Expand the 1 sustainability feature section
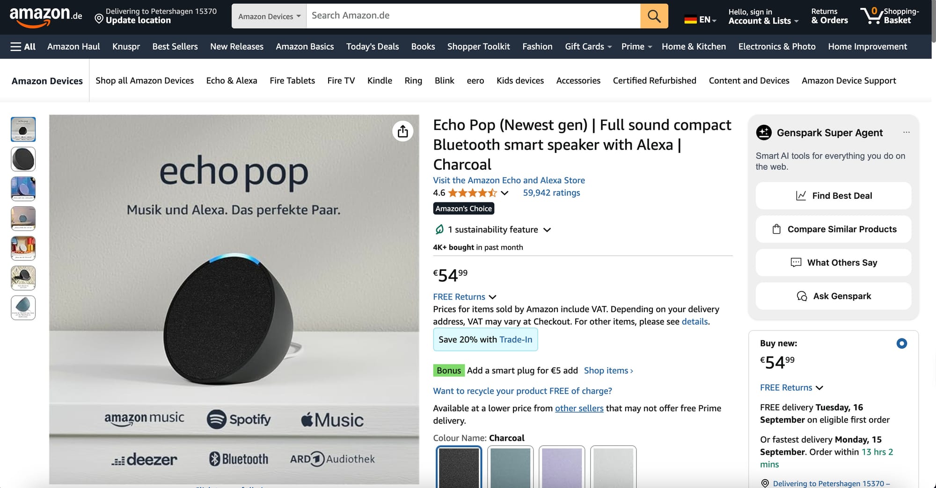Viewport: 936px width, 488px height. coord(547,230)
